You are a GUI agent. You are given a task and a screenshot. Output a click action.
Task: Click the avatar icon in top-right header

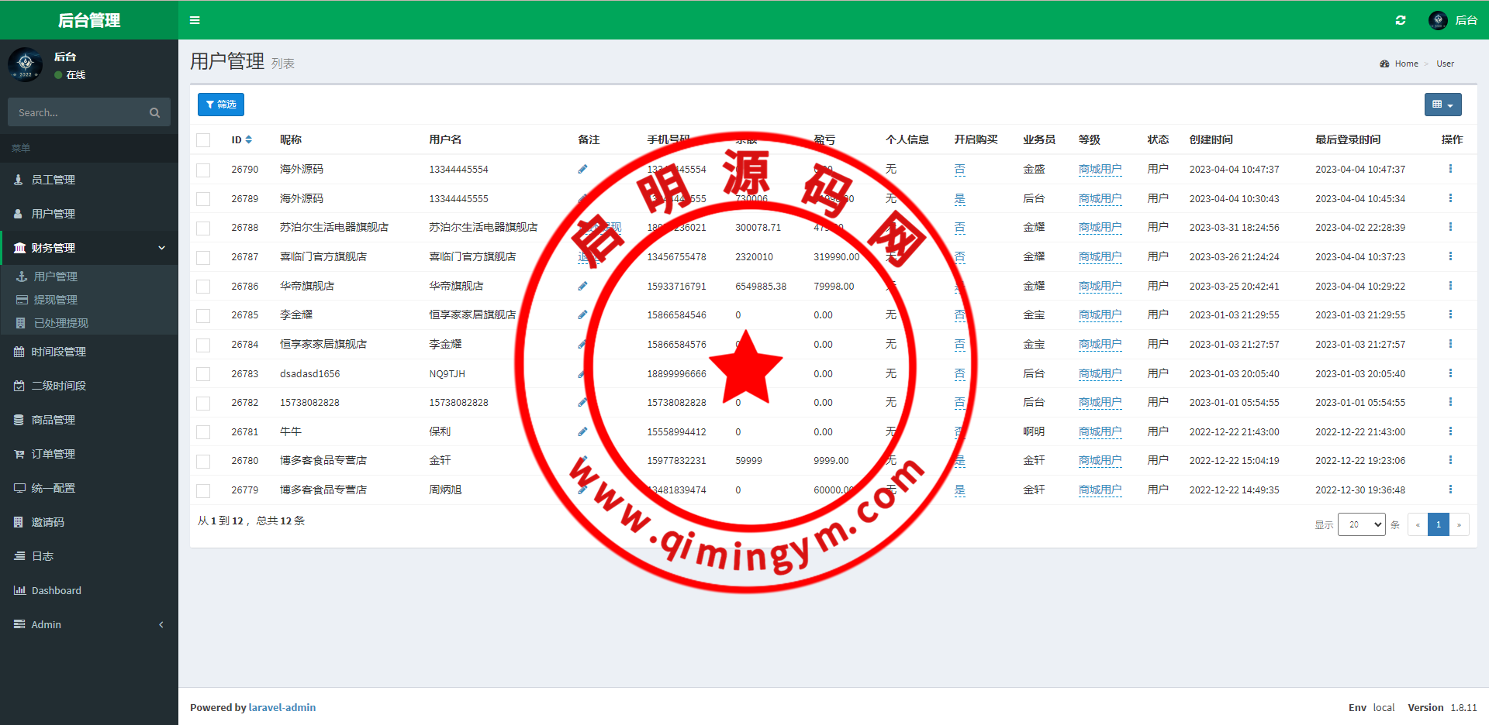point(1438,20)
